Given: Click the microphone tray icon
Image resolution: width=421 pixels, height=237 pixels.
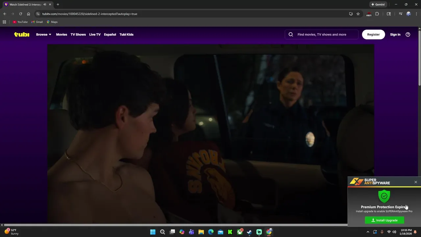Looking at the screenshot, I should coord(382,232).
